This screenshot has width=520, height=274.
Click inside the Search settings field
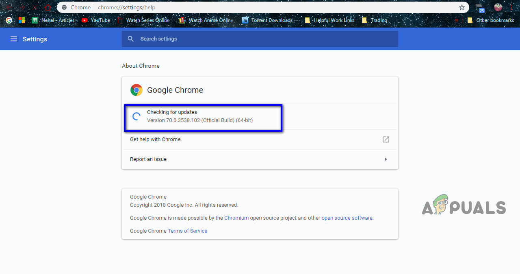(260, 39)
